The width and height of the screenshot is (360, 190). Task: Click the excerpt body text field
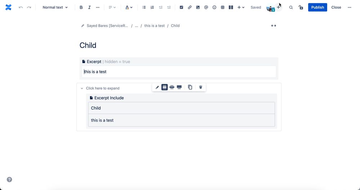pos(179,72)
